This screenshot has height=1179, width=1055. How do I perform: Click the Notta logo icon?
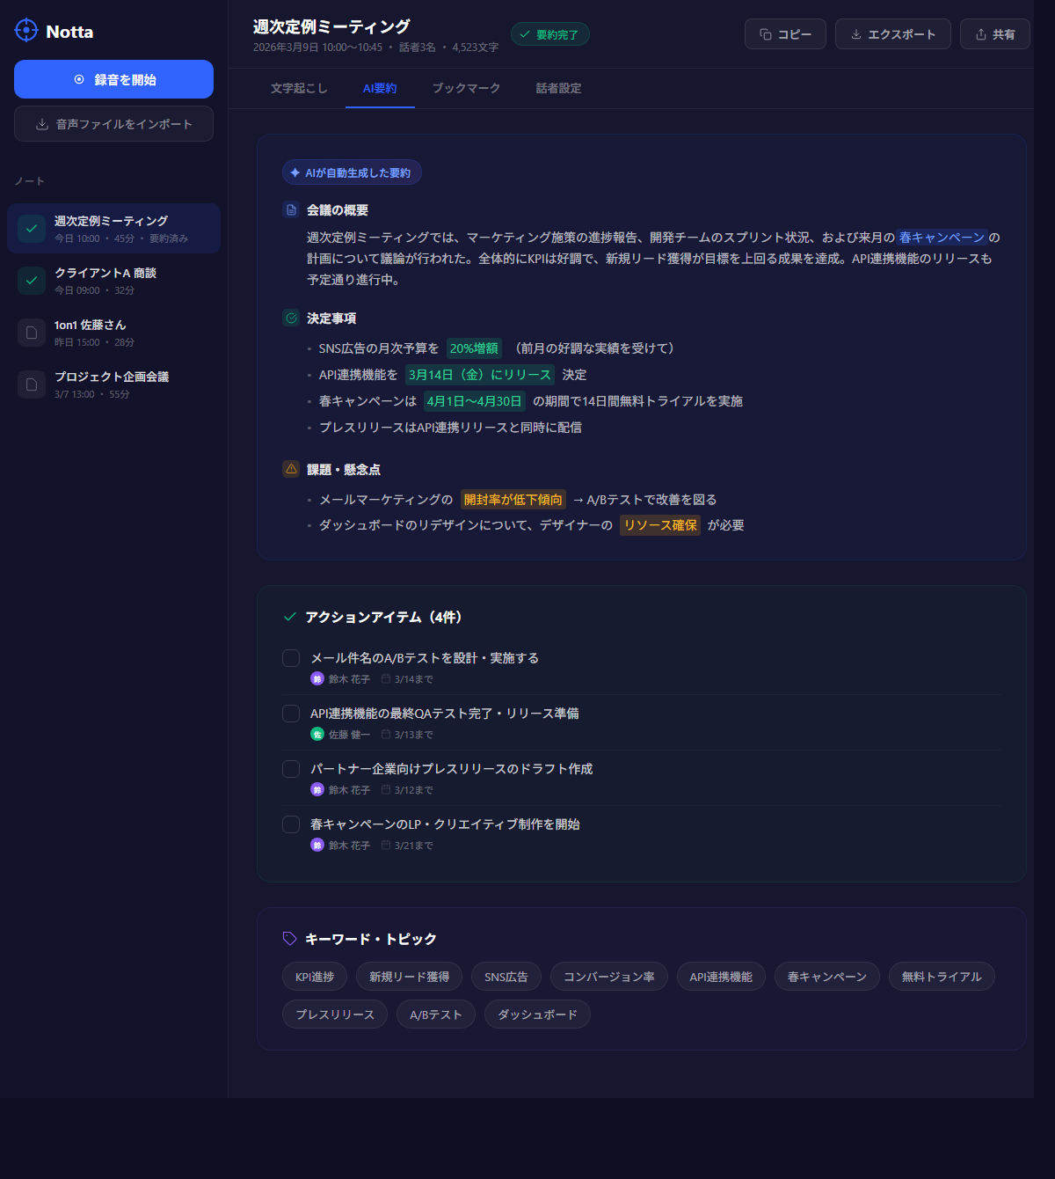point(26,31)
